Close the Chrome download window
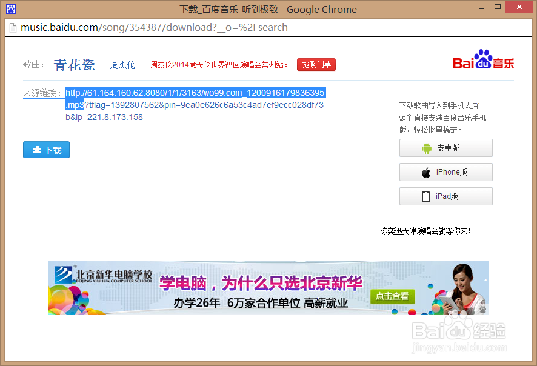This screenshot has width=537, height=366. (519, 7)
